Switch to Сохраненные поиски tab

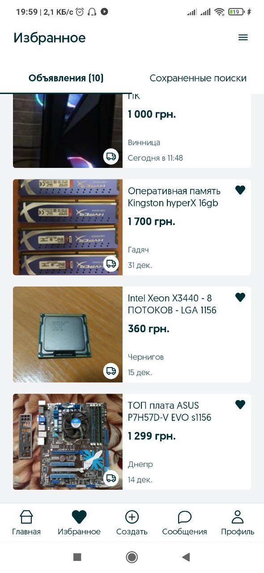198,78
